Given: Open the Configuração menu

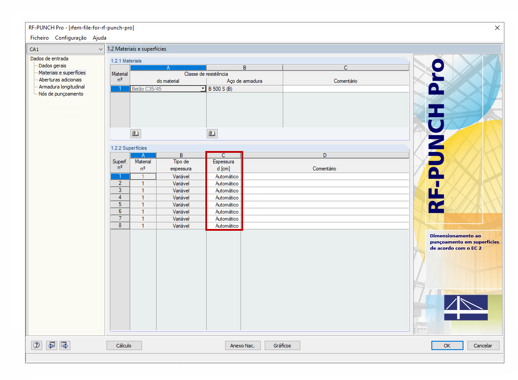Looking at the screenshot, I should [70, 38].
